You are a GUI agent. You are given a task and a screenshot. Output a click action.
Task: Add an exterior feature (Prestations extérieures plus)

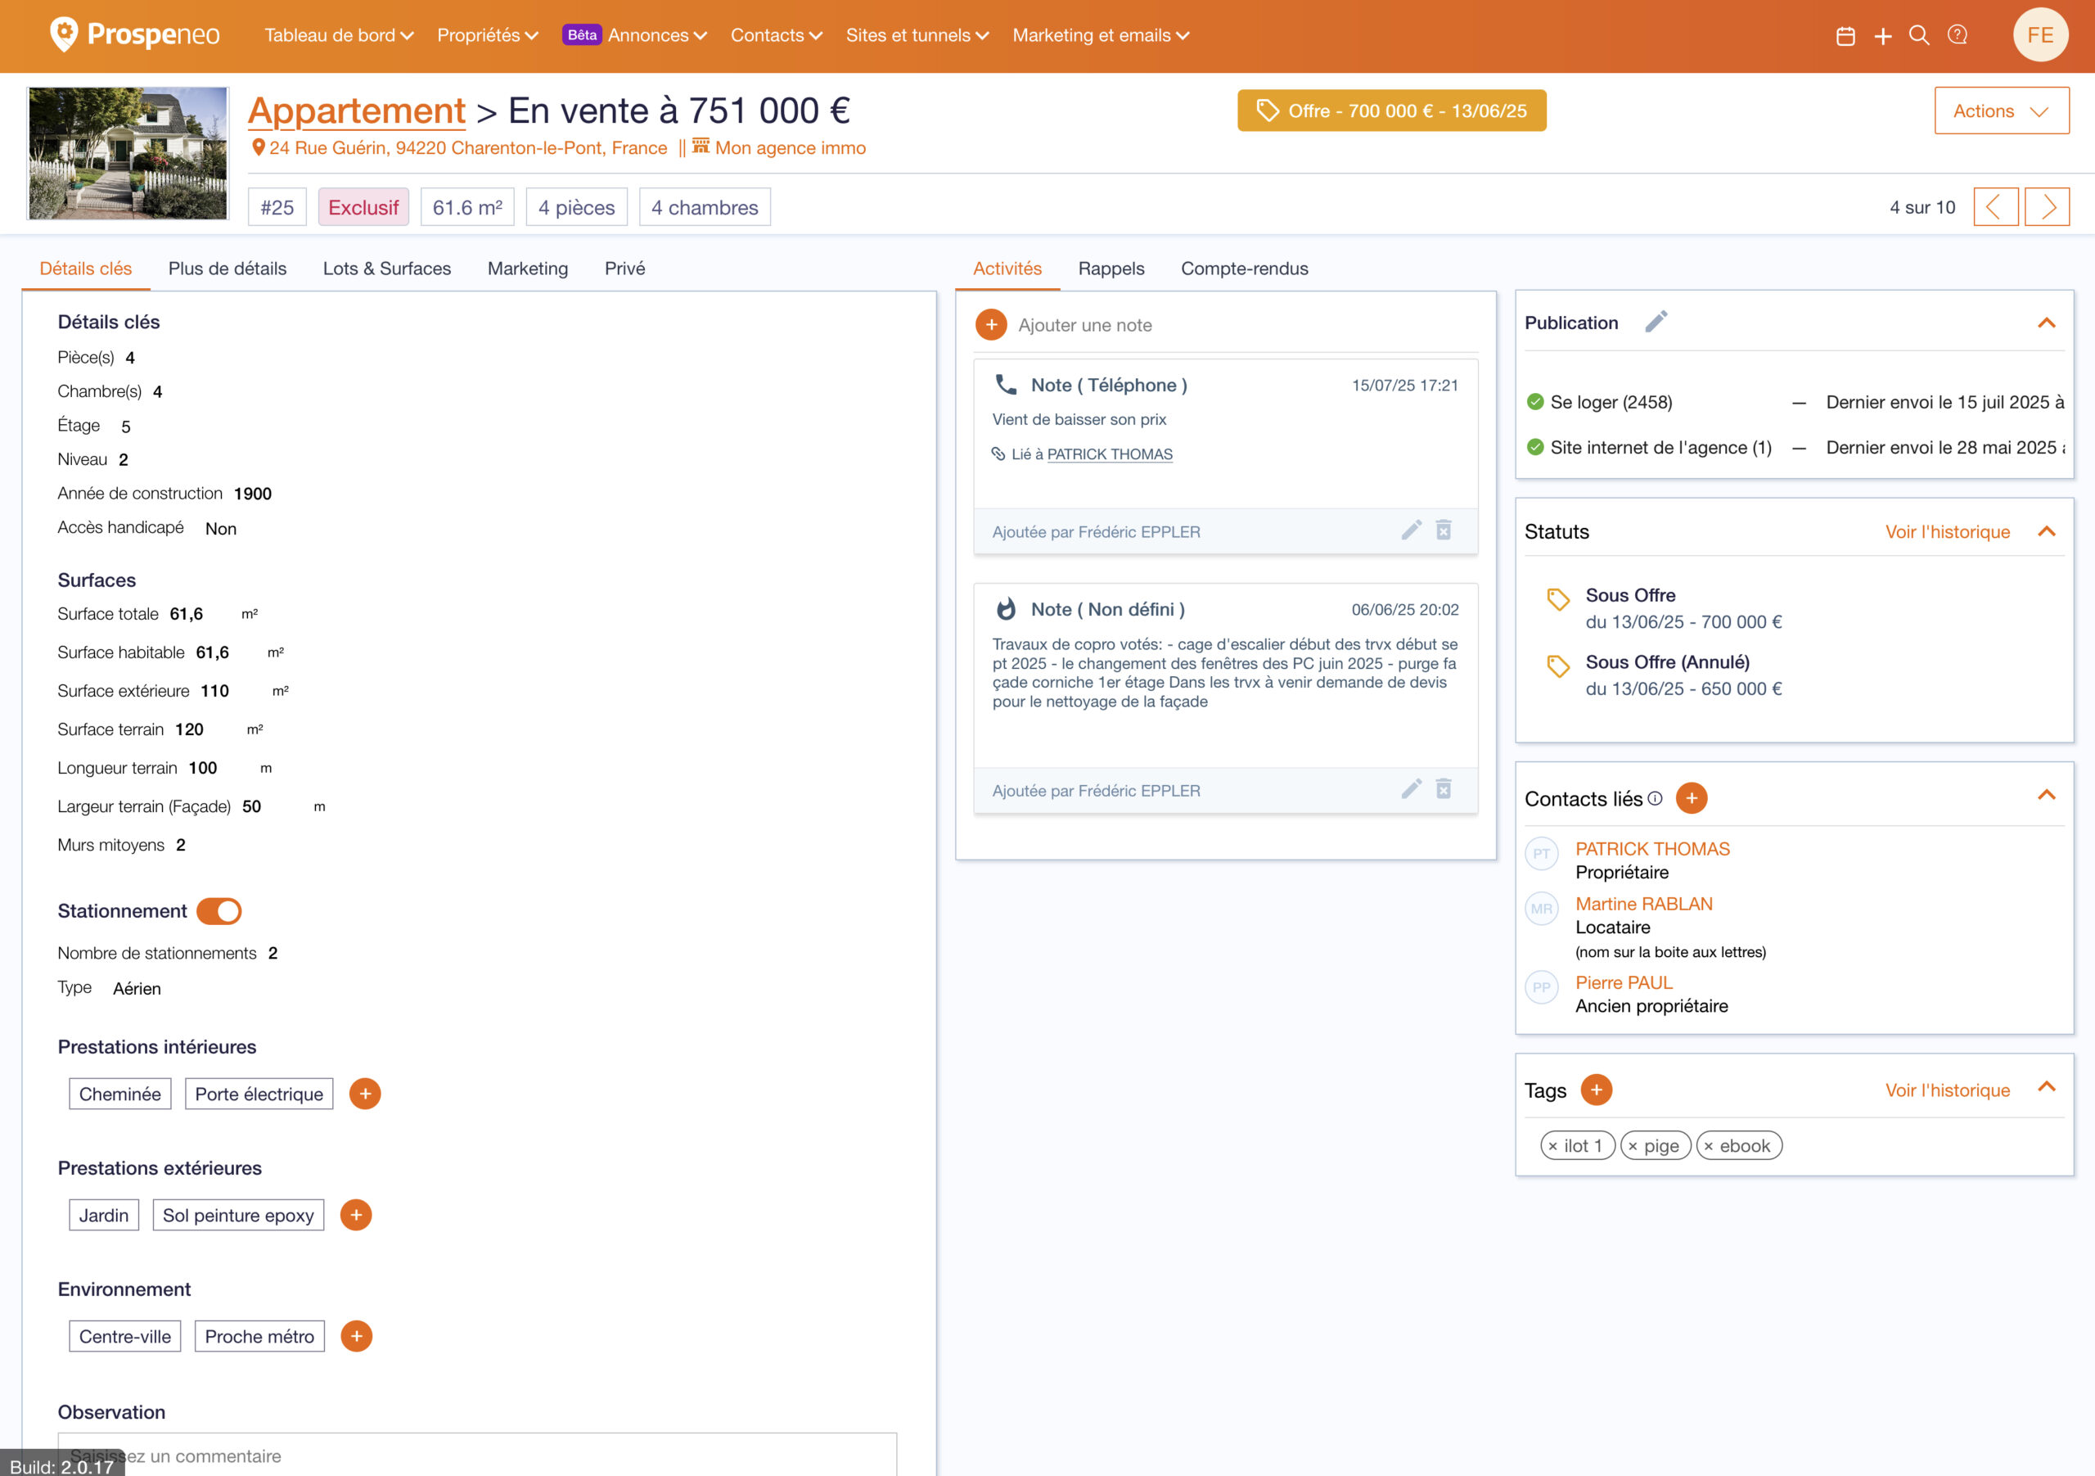click(x=356, y=1215)
